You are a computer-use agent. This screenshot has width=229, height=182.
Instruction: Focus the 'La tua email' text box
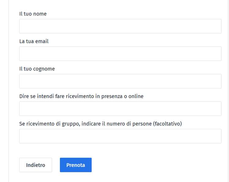120,54
